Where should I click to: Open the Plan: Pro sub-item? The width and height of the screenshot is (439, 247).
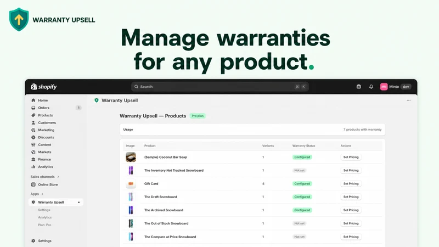coord(44,225)
